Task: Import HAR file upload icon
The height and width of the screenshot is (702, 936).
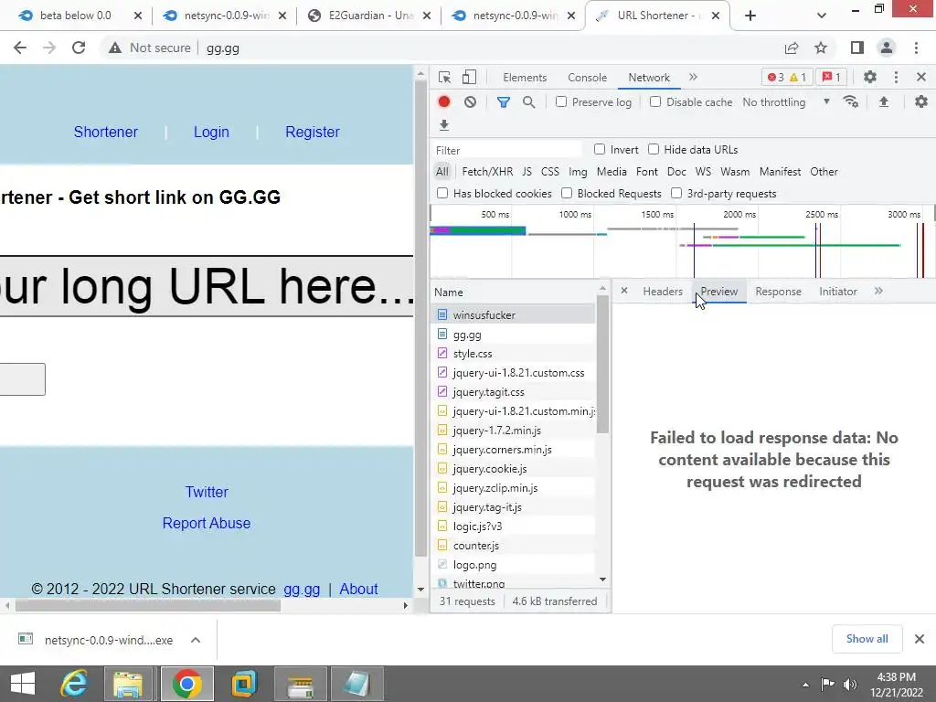Action: [884, 102]
